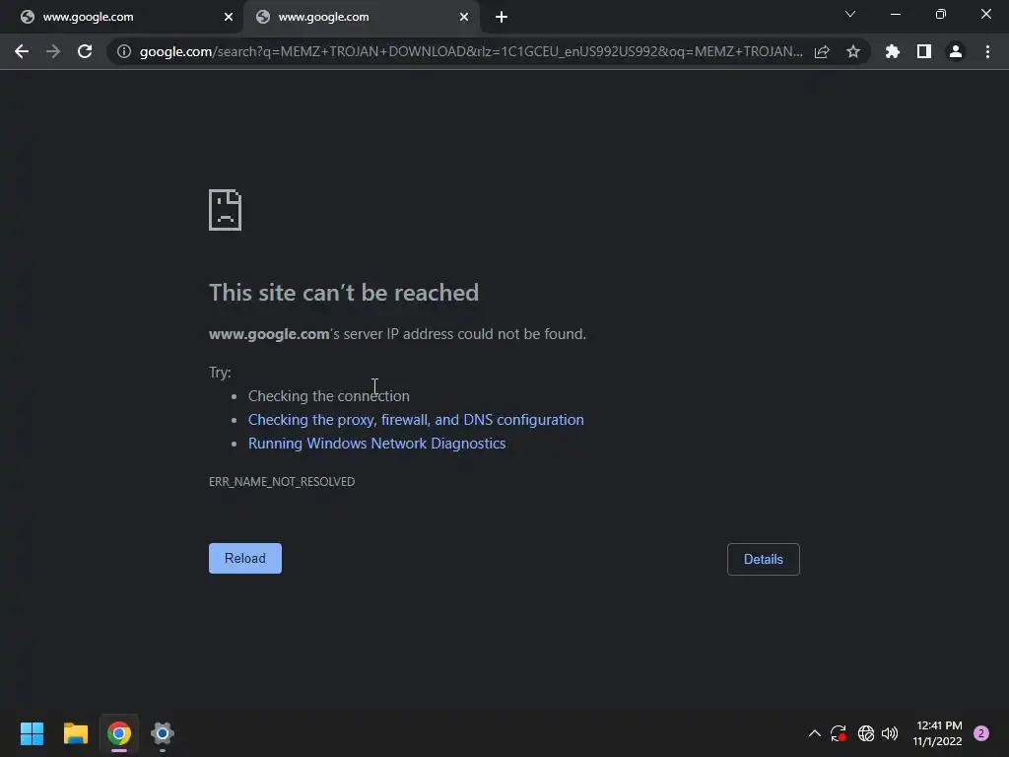The image size is (1009, 757).
Task: Click the address bar URL field
Action: point(471,51)
